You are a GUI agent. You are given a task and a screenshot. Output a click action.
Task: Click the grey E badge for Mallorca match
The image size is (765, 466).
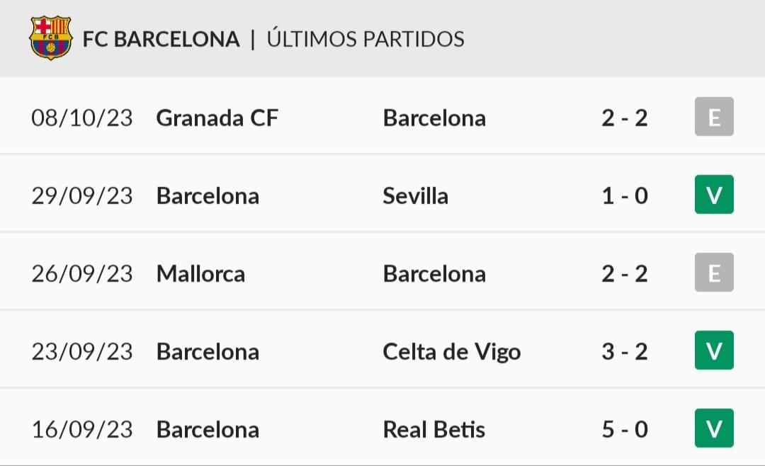714,272
